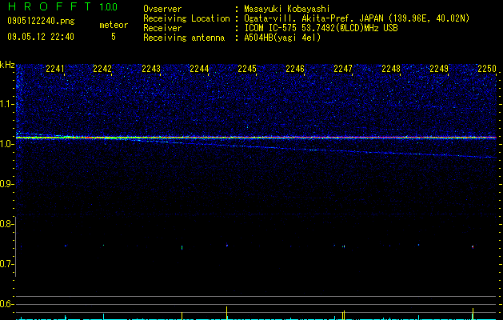Select the 0.9 frequency axis label

click(6, 184)
